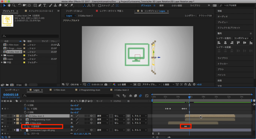The image size is (256, 139).
Task: Click the snapshot camera icon in viewer
Action: [106, 84]
